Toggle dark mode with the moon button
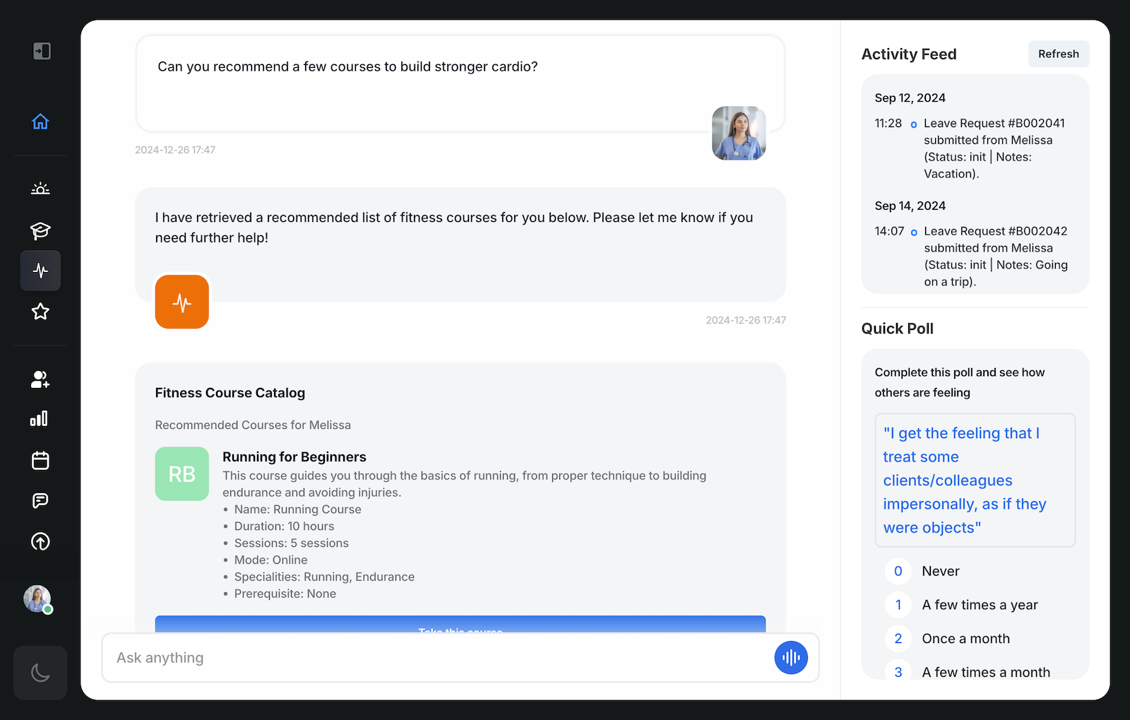The height and width of the screenshot is (720, 1130). 40,673
